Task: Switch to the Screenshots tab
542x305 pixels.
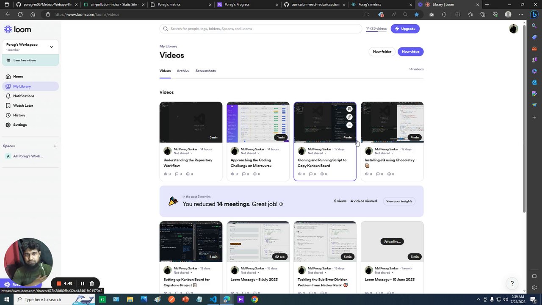Action: (205, 71)
